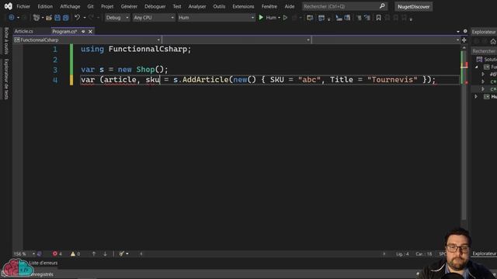
Task: Click the yellow warning count indicator
Action: point(75,253)
